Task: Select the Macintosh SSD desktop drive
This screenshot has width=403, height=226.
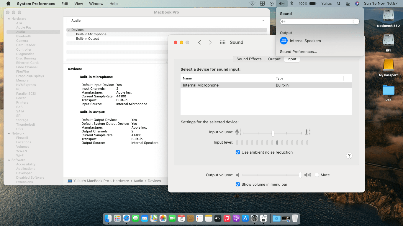Action: [x=388, y=18]
